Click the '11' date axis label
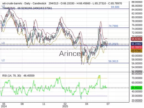The height and width of the screenshot is (108, 144). [44, 104]
